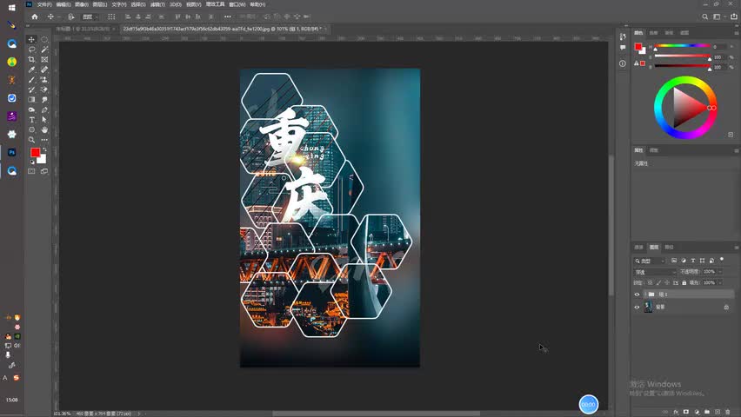The height and width of the screenshot is (417, 741).
Task: Toggle lock transparent pixels
Action: pos(651,282)
